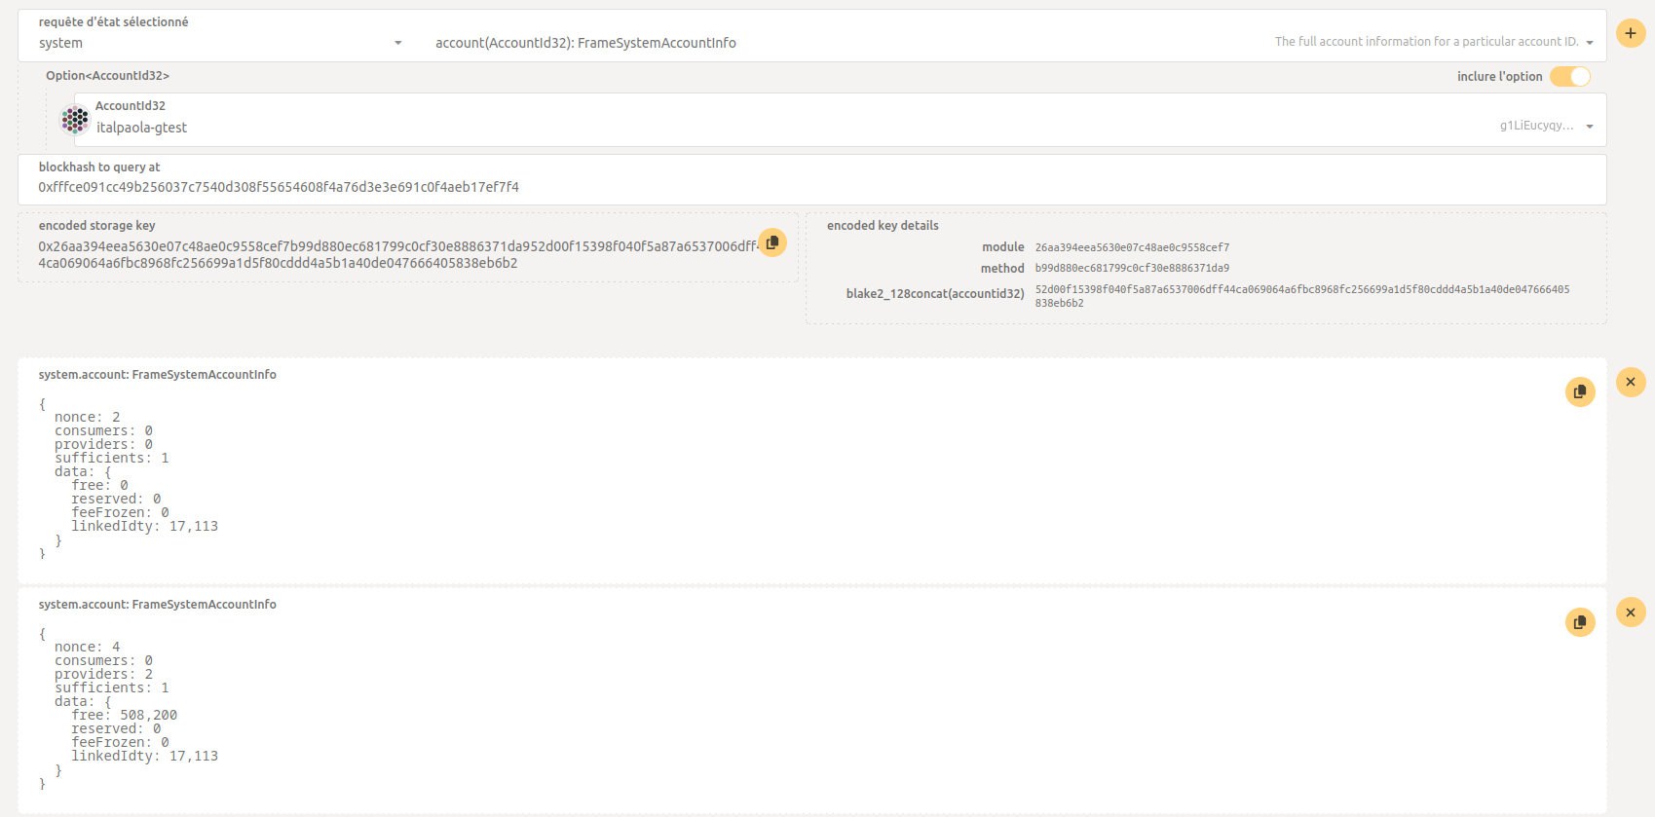Screen dimensions: 1655x817
Task: Copy the encoded storage key
Action: point(771,242)
